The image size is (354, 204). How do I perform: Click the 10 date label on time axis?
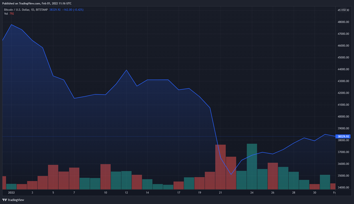pos(105,193)
